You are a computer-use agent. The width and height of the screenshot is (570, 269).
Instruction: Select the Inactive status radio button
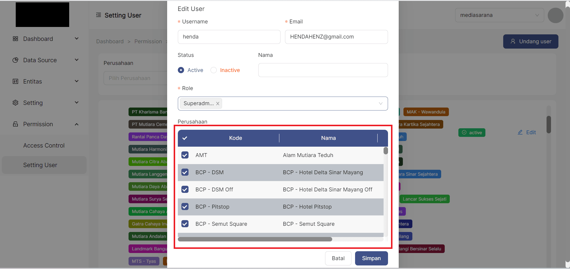click(x=213, y=70)
